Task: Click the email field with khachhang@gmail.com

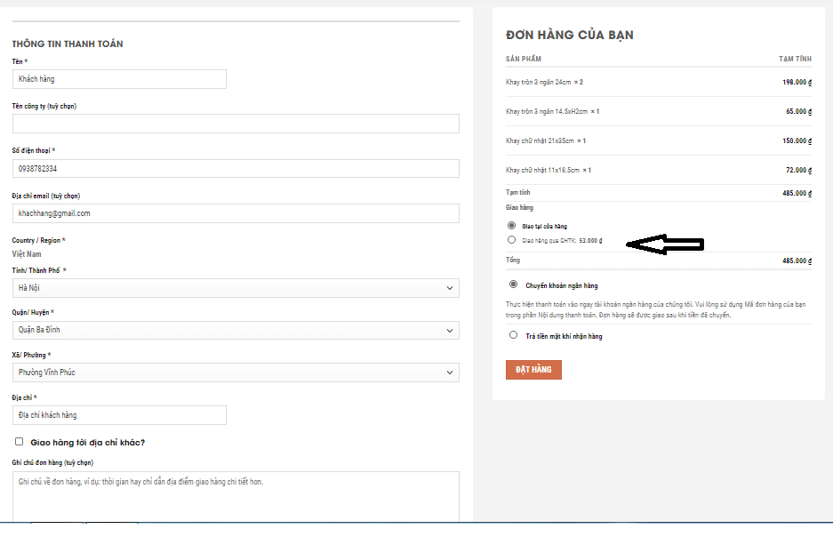Action: coord(236,213)
